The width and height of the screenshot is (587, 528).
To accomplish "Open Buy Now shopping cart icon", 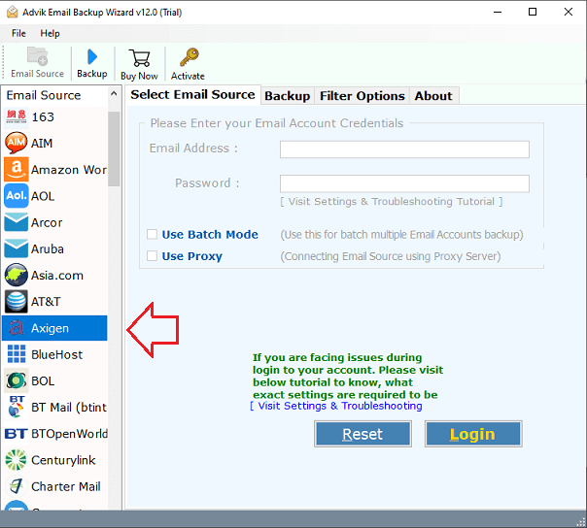I will 139,58.
